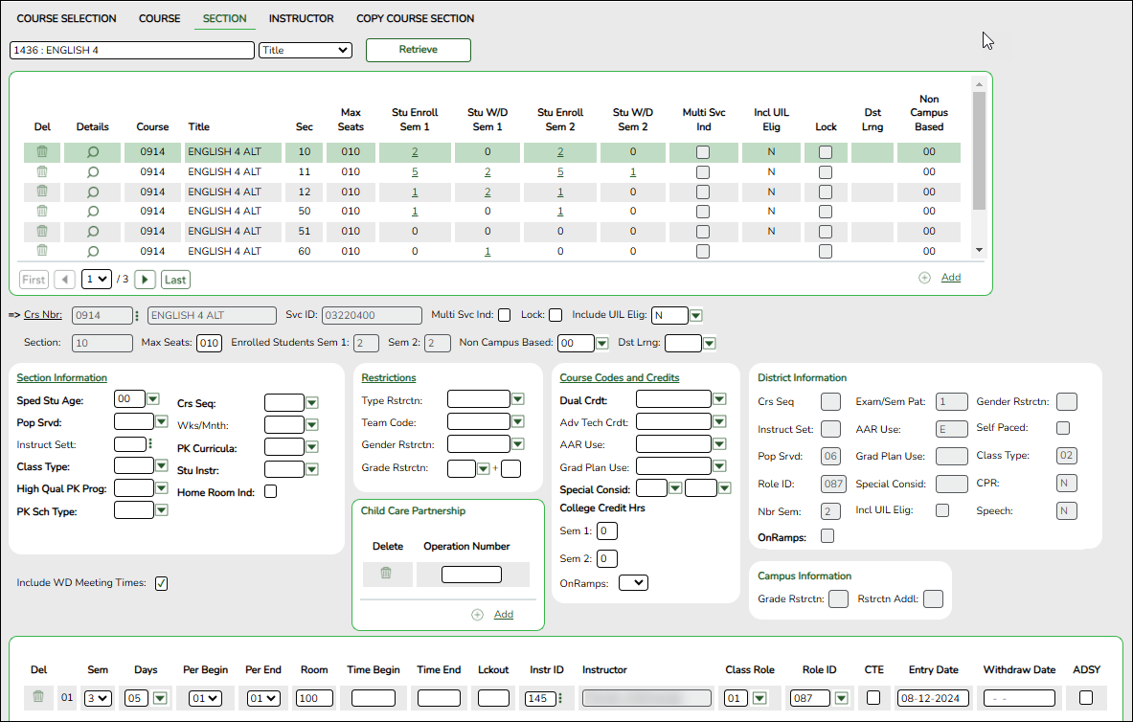Open the Instruct Sett lookup ellipsis
The width and height of the screenshot is (1133, 722).
pos(151,445)
